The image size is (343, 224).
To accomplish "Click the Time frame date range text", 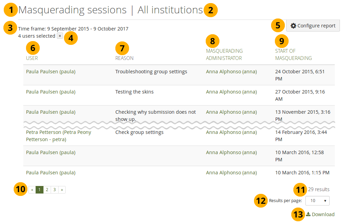I will (x=73, y=29).
